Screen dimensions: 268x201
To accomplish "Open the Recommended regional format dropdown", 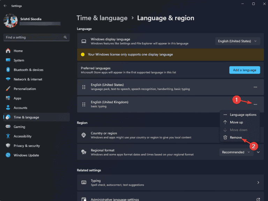I will [236, 152].
